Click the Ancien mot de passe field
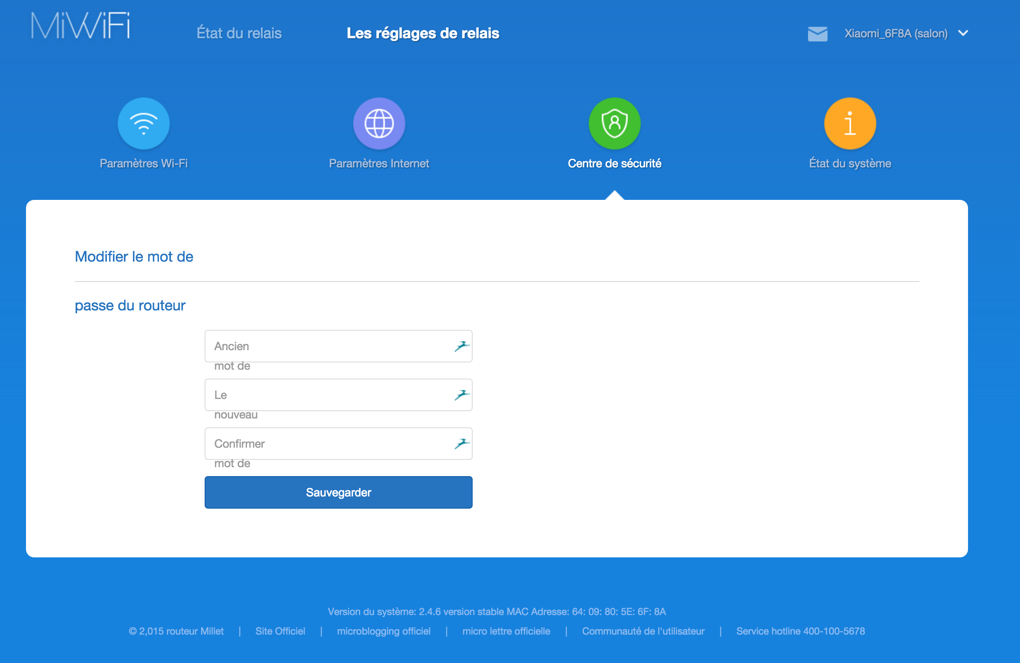 click(338, 346)
